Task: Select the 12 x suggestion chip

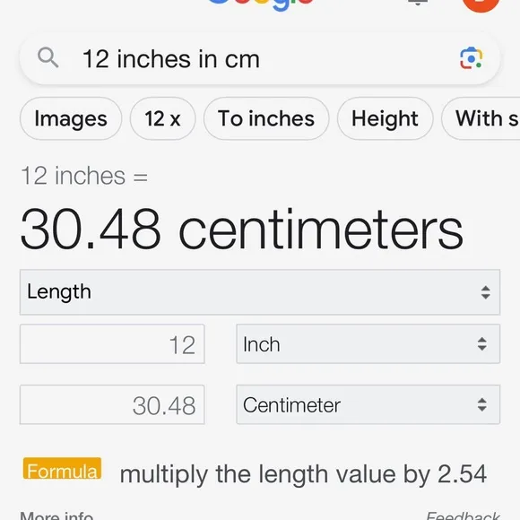Action: tap(162, 118)
